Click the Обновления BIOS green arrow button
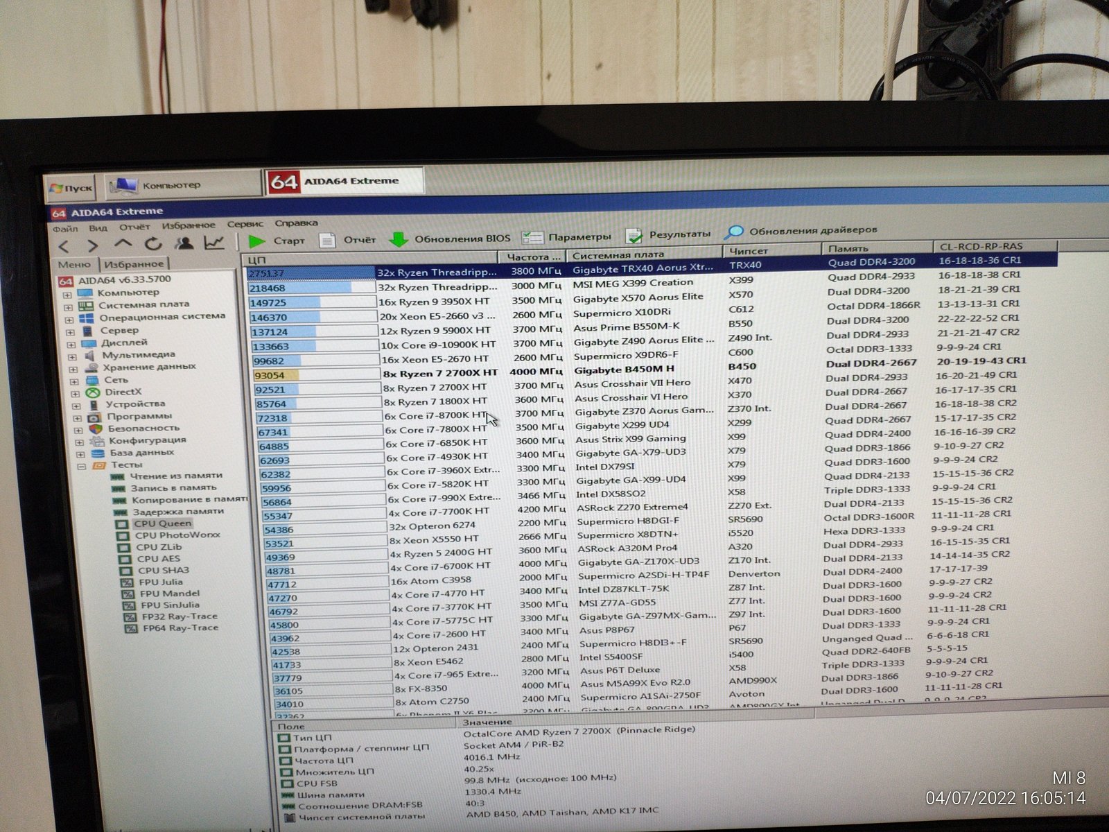 pos(449,239)
